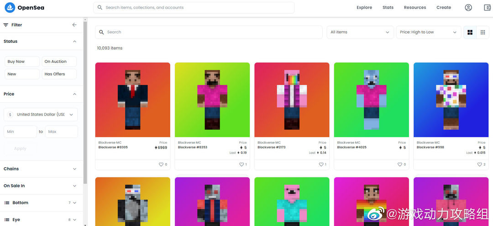Viewport: 493px width, 226px height.
Task: Open the wallet icon in header
Action: [x=488, y=8]
